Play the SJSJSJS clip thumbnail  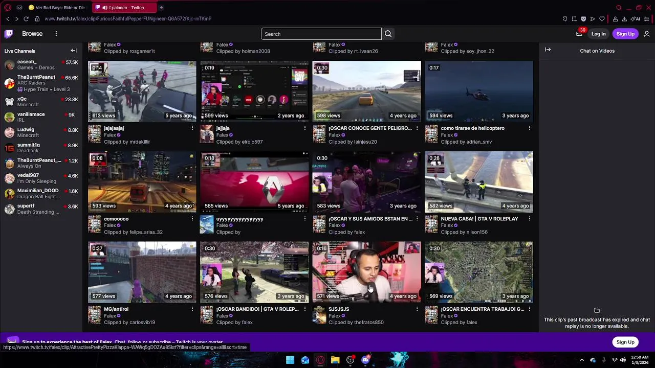pyautogui.click(x=366, y=272)
